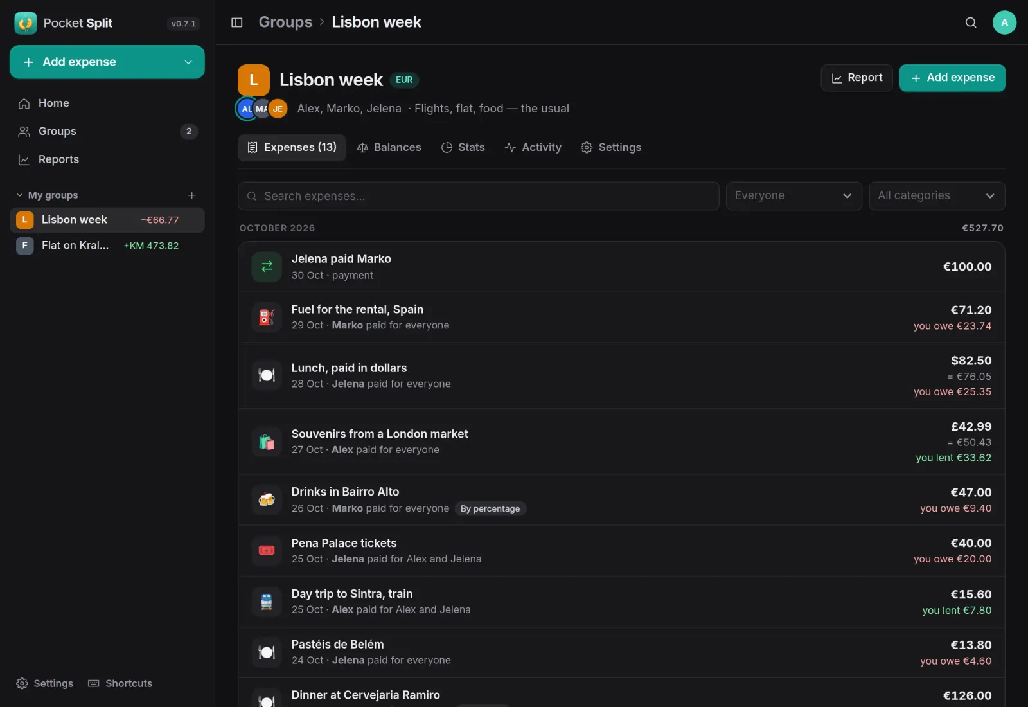Click the payment transfer arrows icon
Viewport: 1028px width, 707px height.
pos(267,267)
